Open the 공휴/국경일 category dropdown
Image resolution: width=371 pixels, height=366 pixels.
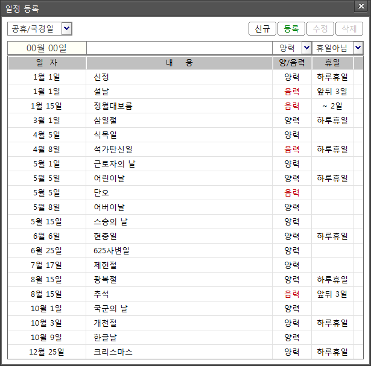point(67,28)
